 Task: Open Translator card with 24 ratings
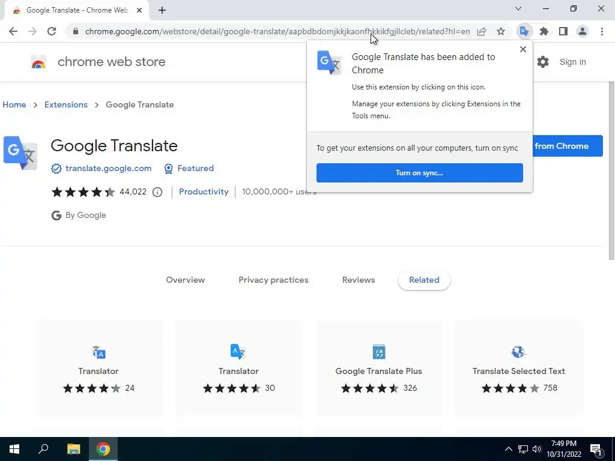(x=98, y=368)
